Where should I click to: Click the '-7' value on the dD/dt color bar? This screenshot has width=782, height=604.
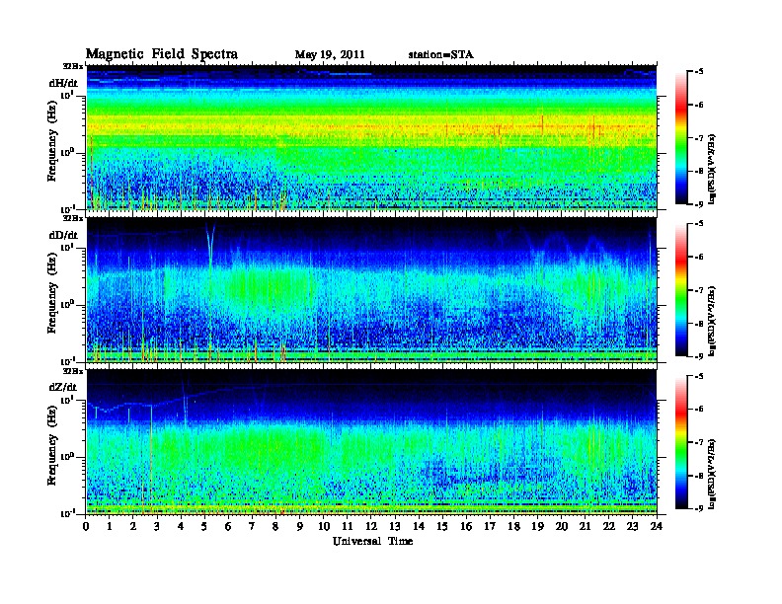coord(699,289)
